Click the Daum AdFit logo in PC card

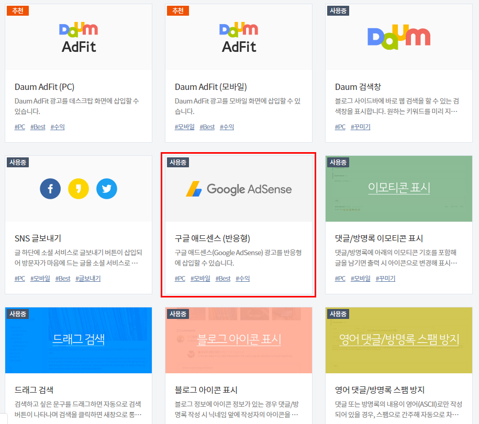[x=79, y=37]
